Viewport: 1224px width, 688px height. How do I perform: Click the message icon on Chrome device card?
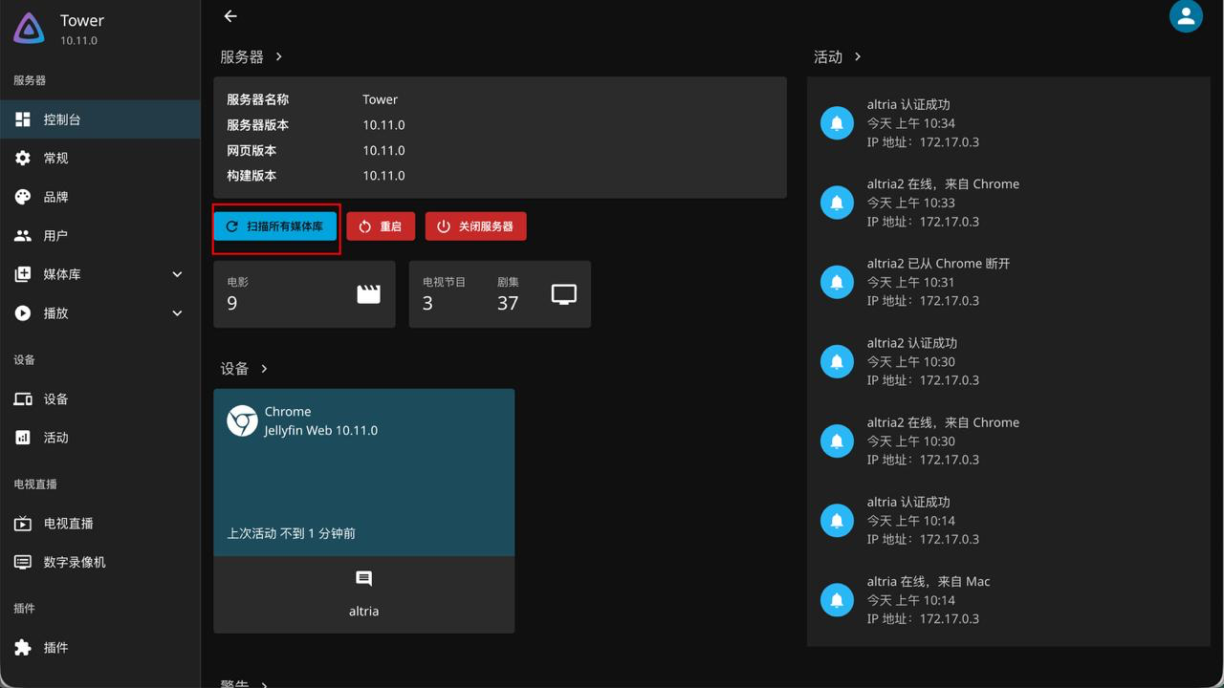point(363,579)
